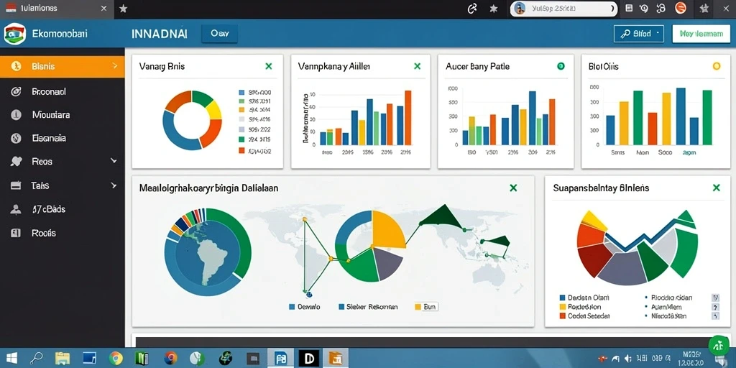Close the world map Dalialaan card
736x368 pixels.
click(513, 188)
